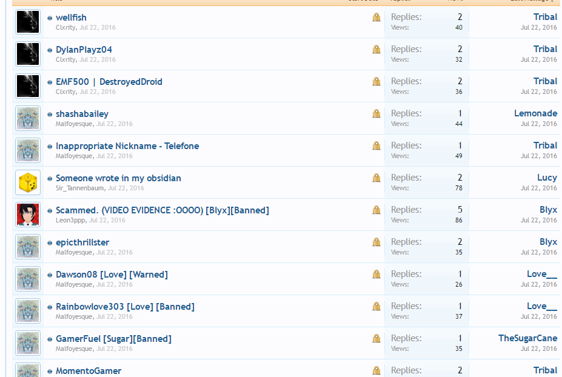This screenshot has height=377, width=562.
Task: Click Malfoyesque's avatar on shashabailey row
Action: tap(28, 118)
